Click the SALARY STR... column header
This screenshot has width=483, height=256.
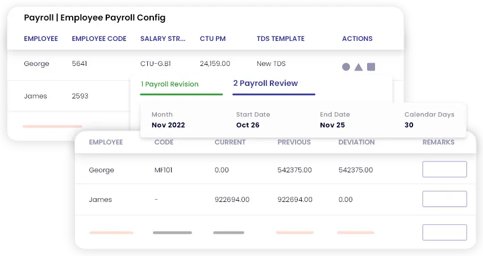(x=163, y=39)
